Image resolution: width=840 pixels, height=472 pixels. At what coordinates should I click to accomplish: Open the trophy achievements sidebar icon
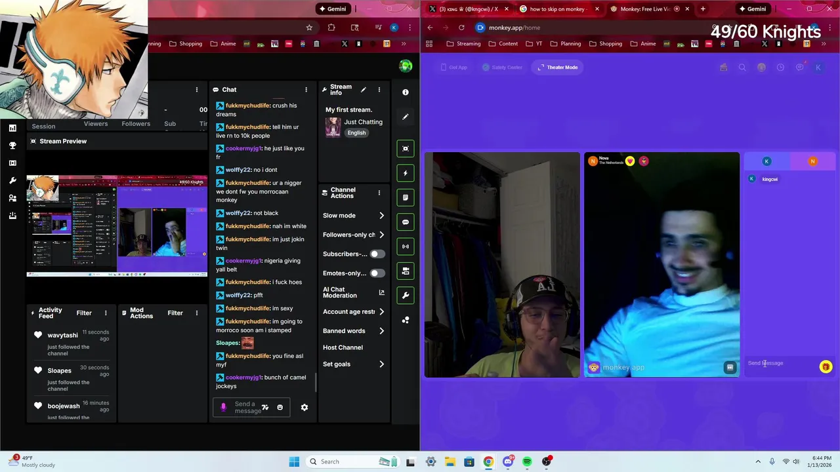(x=12, y=146)
